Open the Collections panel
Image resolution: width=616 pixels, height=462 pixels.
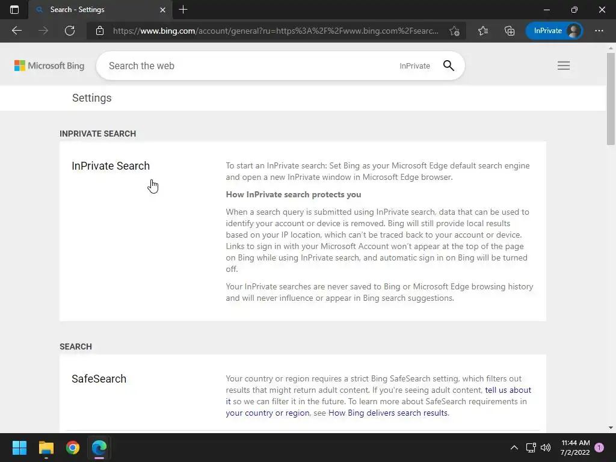click(x=509, y=31)
